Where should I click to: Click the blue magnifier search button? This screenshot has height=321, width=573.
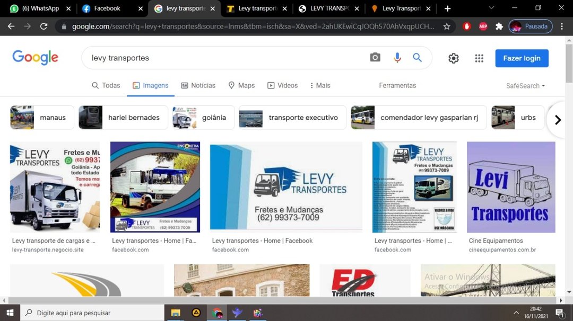[x=418, y=57]
